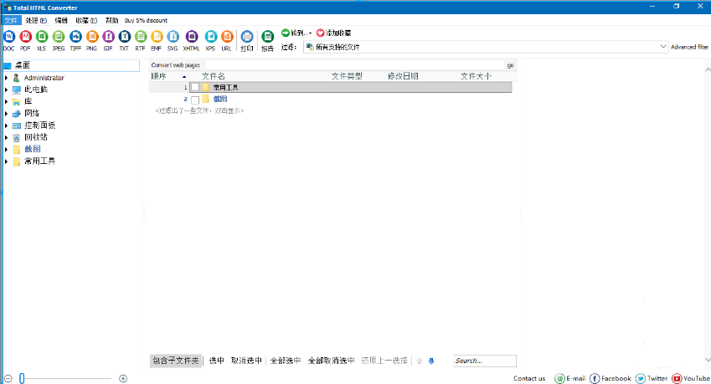The image size is (711, 384).
Task: Check the box for 常用工具 folder row
Action: tap(195, 87)
